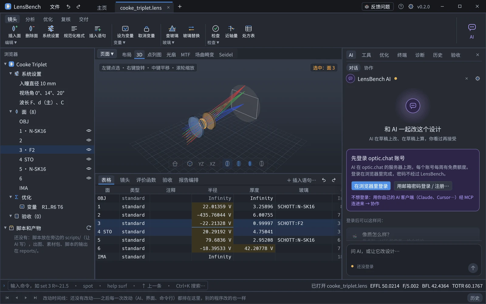Toggle the 变量 R1..R6 T6 checkbox
This screenshot has width=486, height=304.
[22, 207]
